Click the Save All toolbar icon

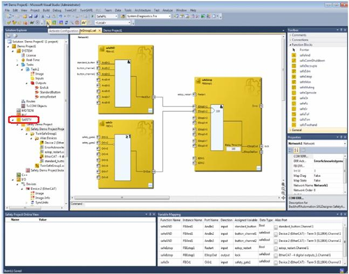[x=36, y=16]
